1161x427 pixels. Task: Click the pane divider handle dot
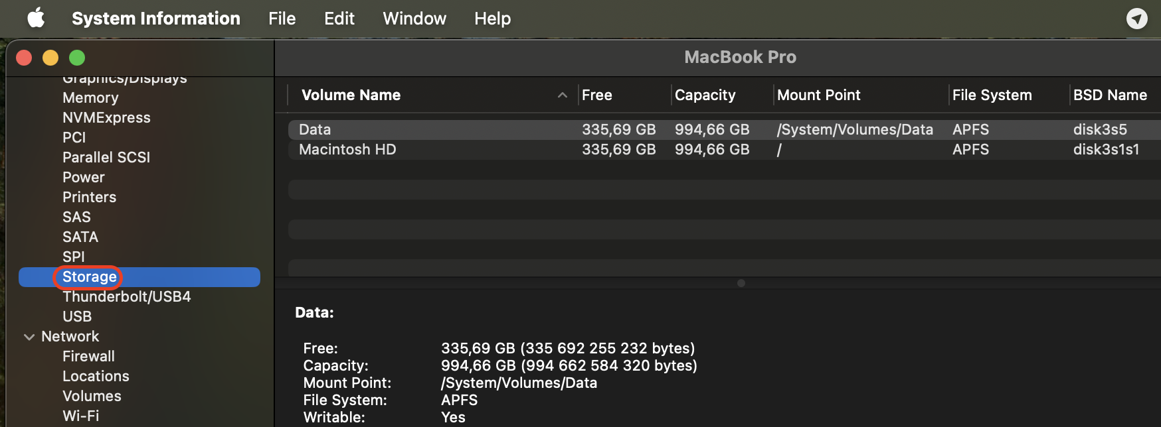(741, 283)
